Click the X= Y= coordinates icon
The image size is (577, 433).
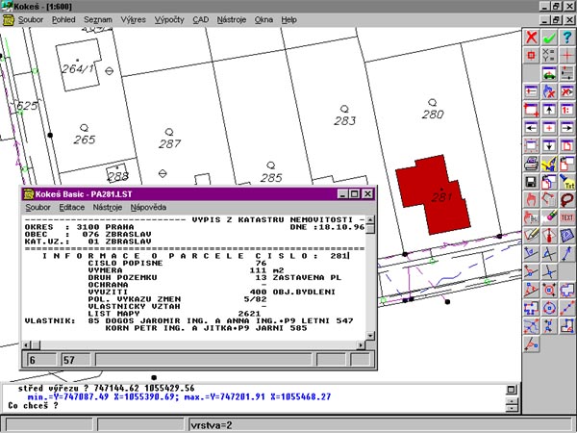click(549, 56)
